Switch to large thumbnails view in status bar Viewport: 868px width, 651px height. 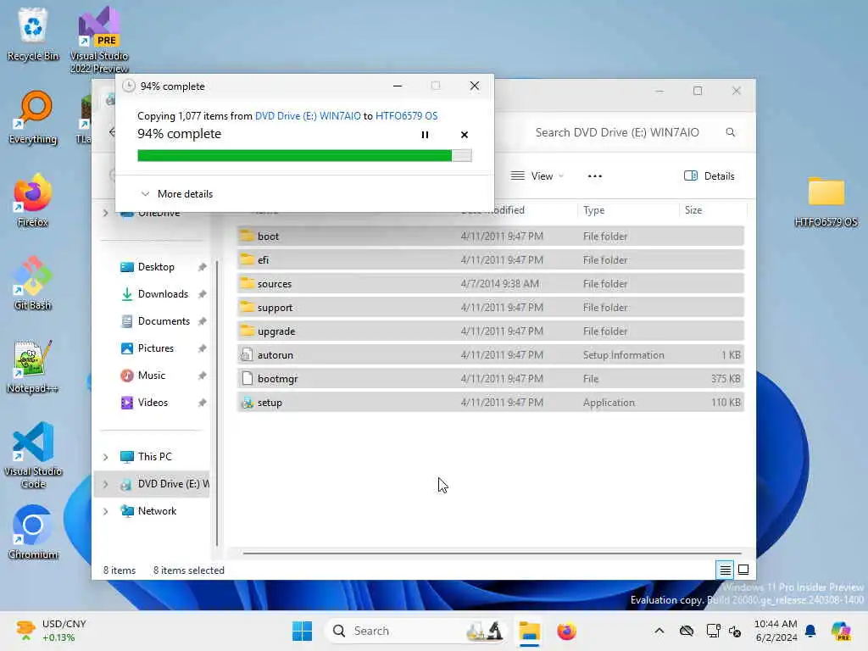coord(743,570)
